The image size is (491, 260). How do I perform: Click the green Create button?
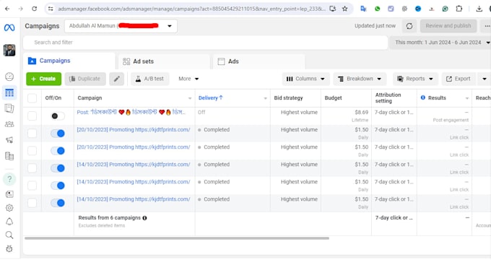tap(44, 79)
